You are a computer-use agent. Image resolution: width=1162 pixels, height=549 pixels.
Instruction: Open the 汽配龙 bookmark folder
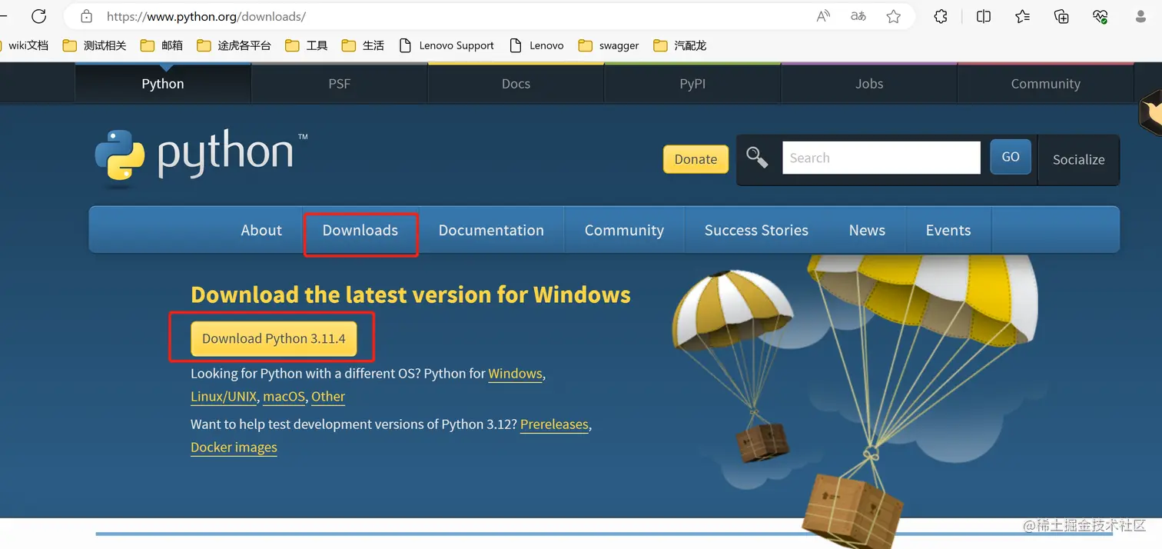680,45
